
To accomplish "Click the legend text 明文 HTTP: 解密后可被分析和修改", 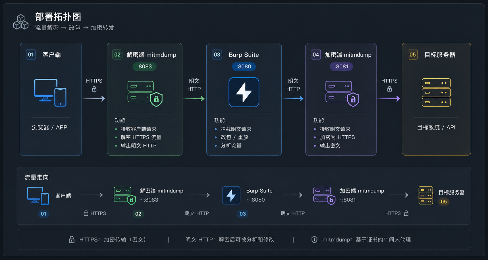I will [230, 240].
